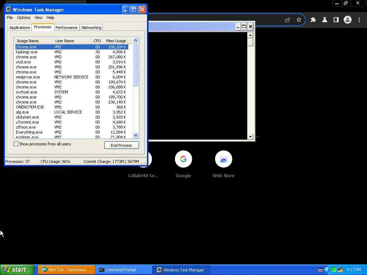Open the flask experiments icon in browser

[x=324, y=20]
